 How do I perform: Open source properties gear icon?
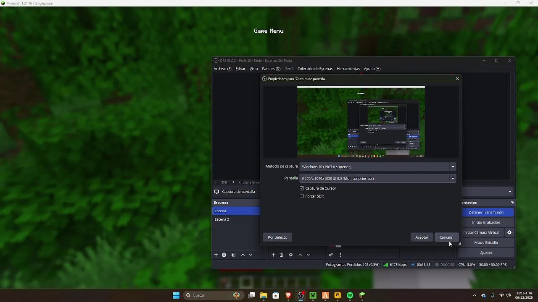(x=290, y=255)
